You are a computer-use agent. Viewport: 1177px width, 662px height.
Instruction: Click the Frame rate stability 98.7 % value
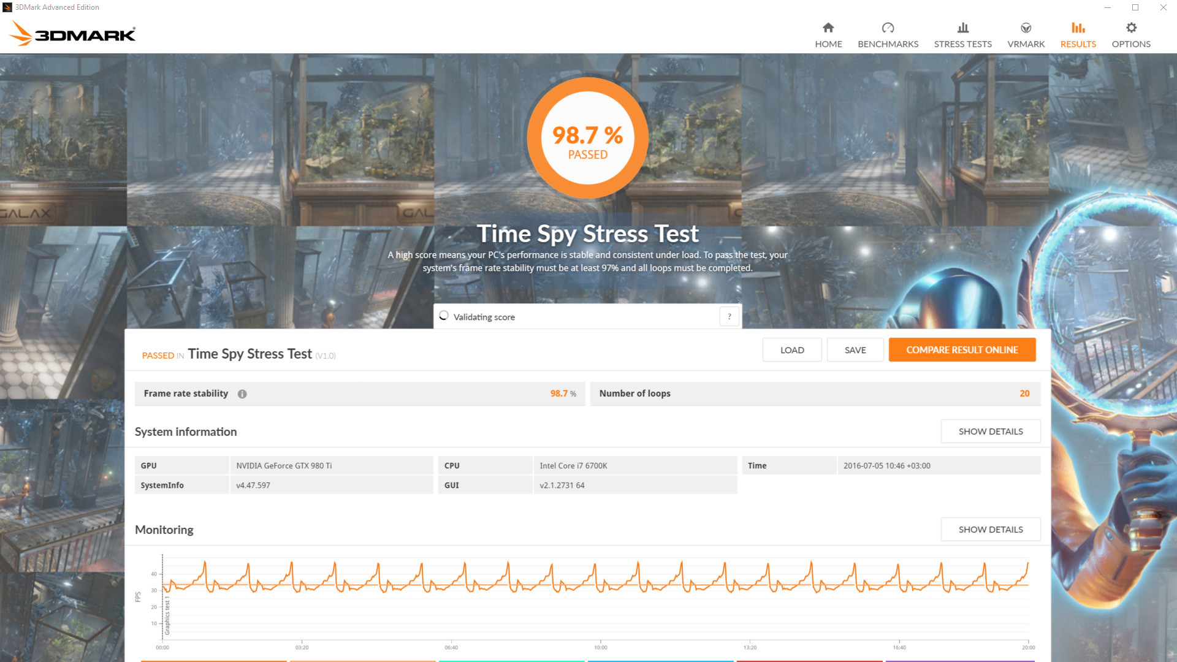pos(563,394)
